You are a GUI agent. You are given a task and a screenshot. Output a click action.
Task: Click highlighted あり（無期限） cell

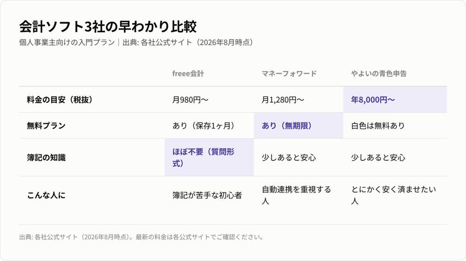[299, 125]
